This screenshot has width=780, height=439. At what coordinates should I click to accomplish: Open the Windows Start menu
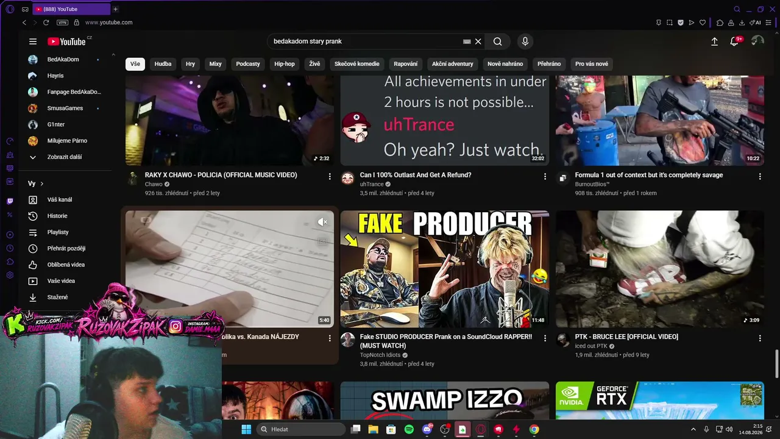tap(246, 429)
